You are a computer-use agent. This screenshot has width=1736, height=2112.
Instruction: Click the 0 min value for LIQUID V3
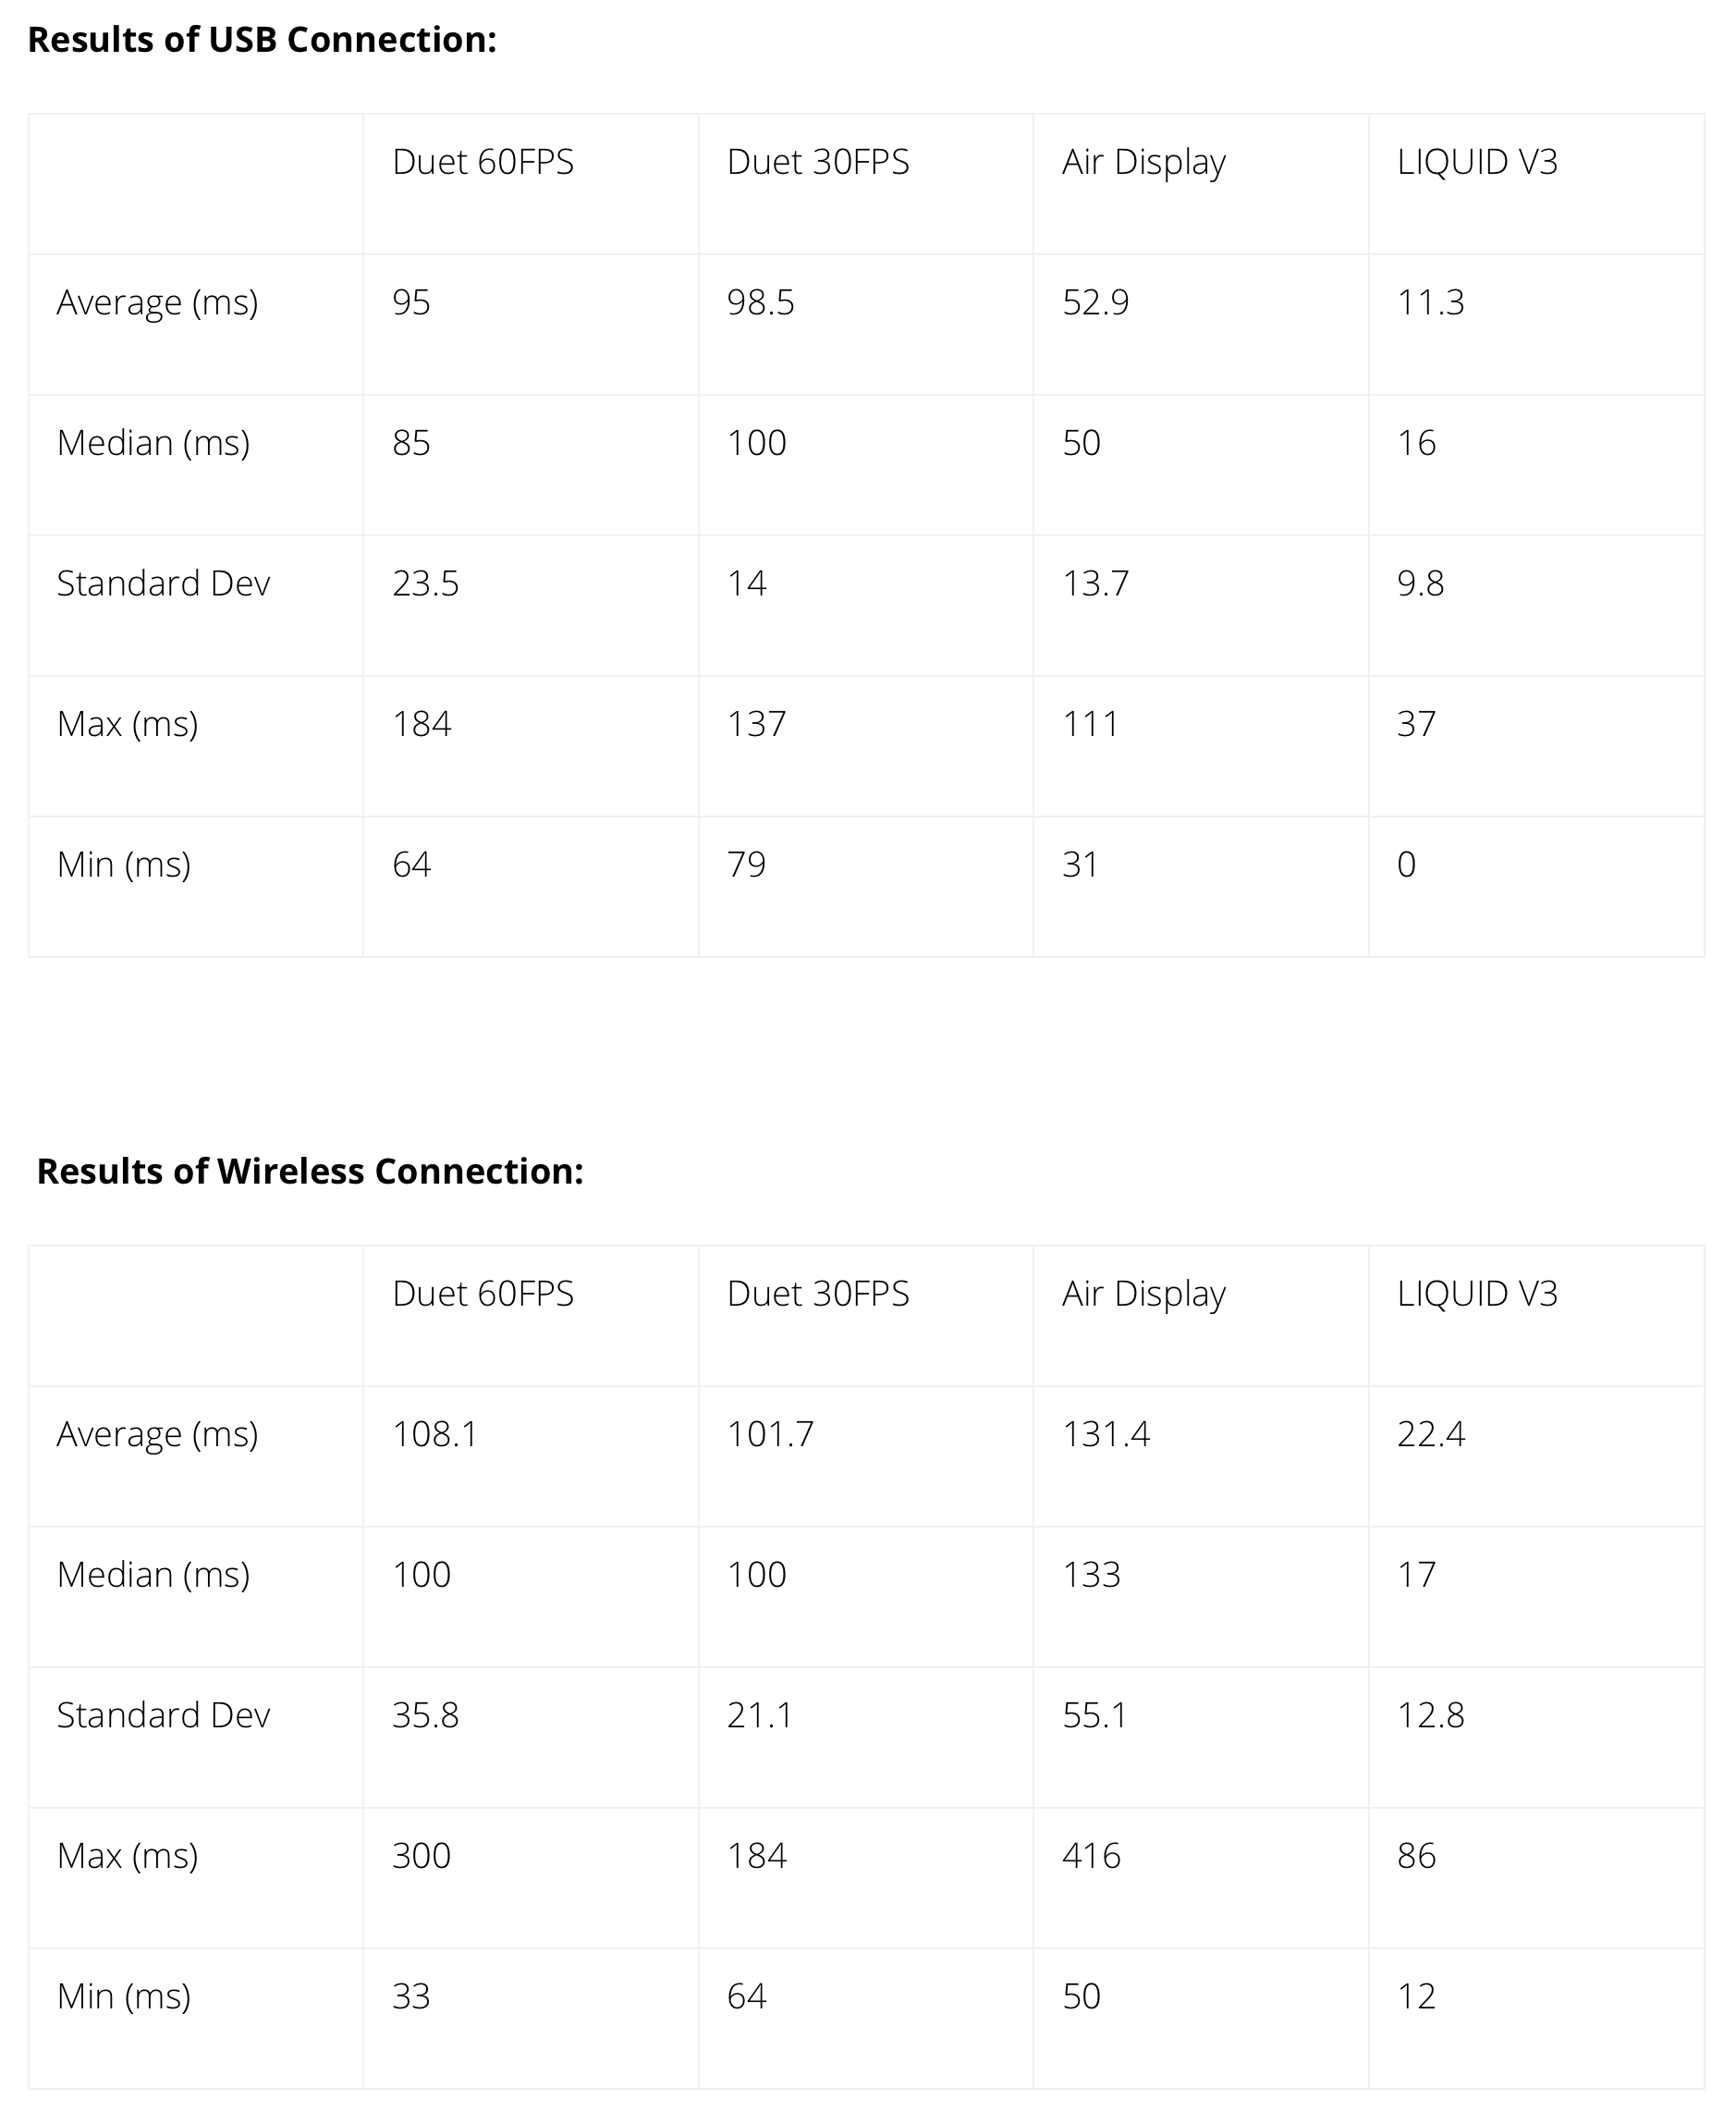click(x=1406, y=865)
